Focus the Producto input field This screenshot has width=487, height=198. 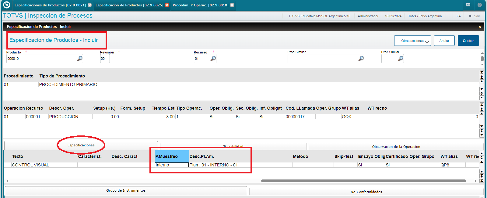pos(44,59)
